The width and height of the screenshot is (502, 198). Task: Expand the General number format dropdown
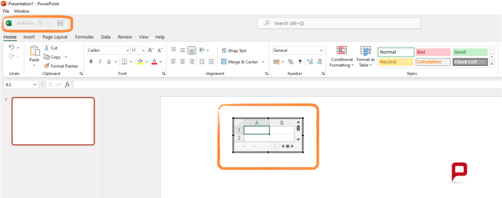pyautogui.click(x=321, y=50)
